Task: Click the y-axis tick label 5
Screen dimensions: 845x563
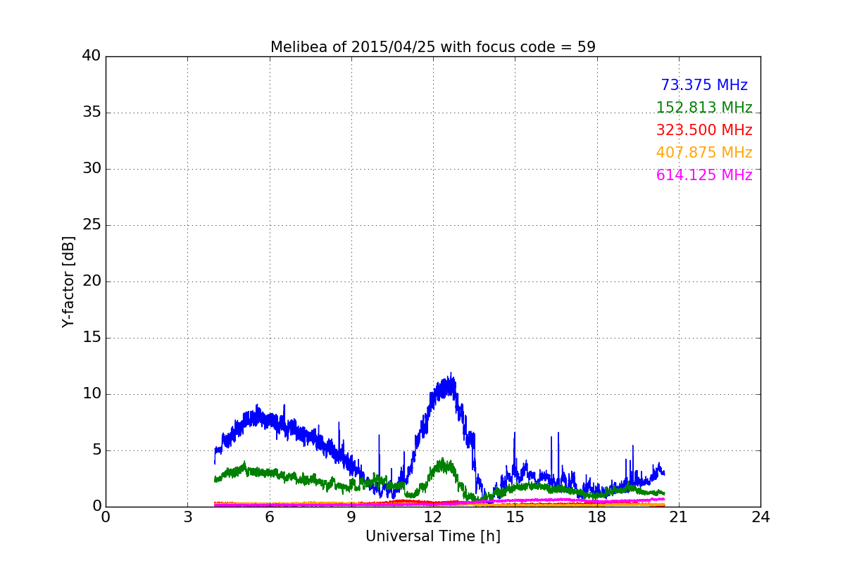Action: [96, 450]
